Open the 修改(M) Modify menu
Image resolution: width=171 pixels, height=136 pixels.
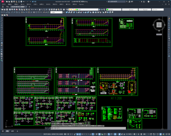[x=61, y=4]
